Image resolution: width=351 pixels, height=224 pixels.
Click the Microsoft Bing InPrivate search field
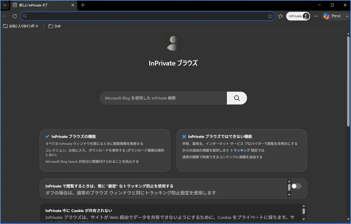pos(163,98)
